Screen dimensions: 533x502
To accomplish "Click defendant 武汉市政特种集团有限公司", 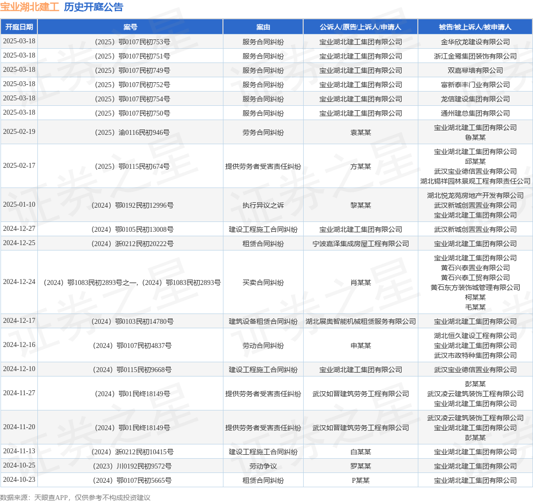I will pyautogui.click(x=475, y=355).
